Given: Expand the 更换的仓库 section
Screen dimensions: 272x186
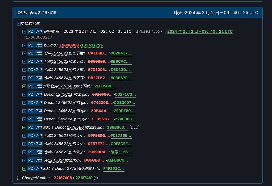Looking at the screenshot, I should [19, 23].
